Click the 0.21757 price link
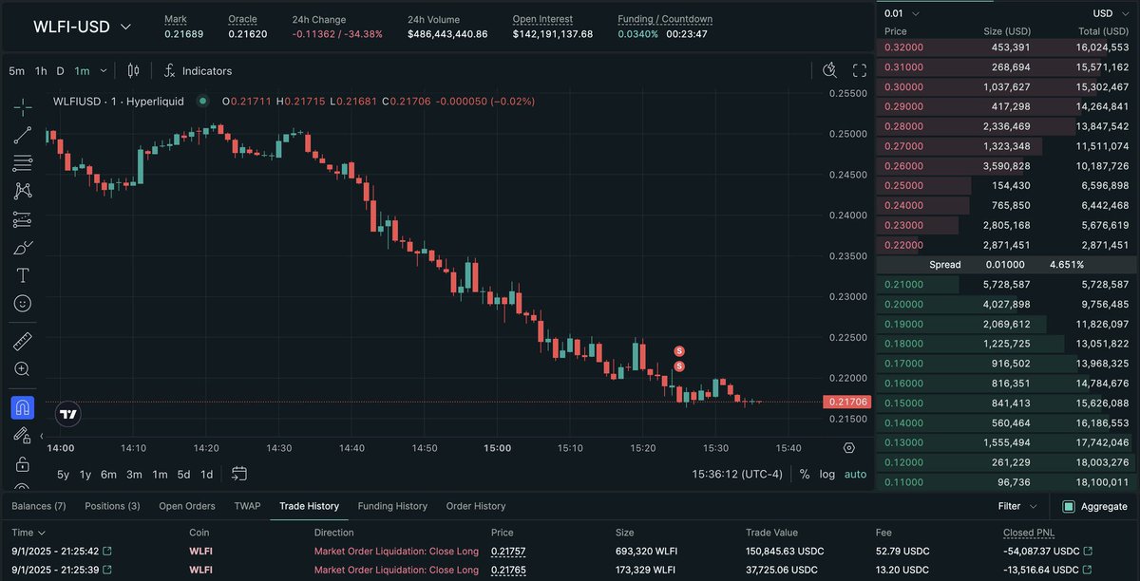 [508, 552]
